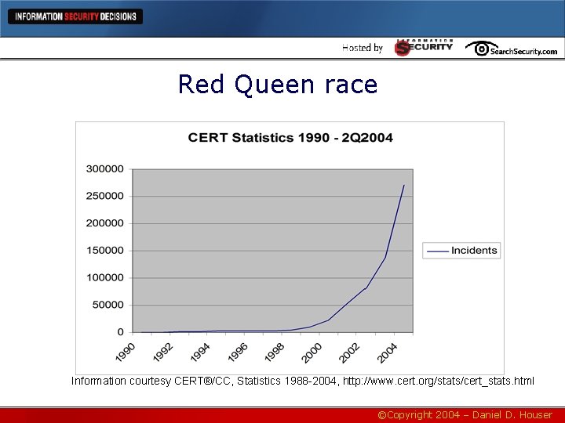Click the y-axis label 200000
Viewport: 565px width, 423px height.
point(105,223)
